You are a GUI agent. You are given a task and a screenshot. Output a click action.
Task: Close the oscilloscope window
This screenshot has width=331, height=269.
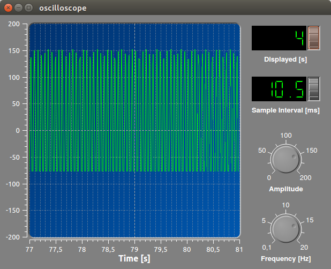(x=8, y=8)
